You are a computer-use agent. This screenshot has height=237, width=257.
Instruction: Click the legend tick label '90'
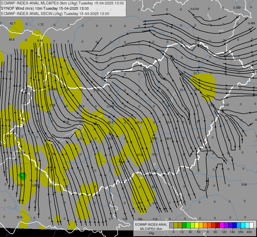pos(215,232)
